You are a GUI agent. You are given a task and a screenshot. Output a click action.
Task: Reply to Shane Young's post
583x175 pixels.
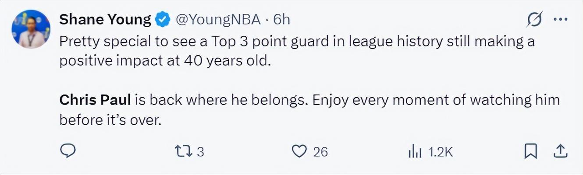(68, 151)
